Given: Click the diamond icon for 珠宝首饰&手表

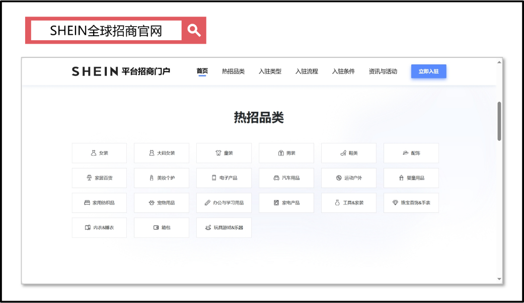Looking at the screenshot, I should pos(395,202).
